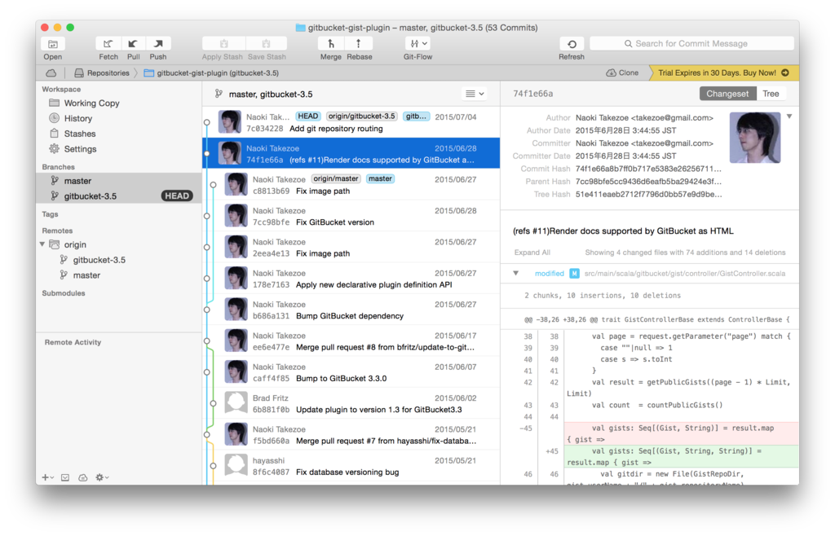The image size is (835, 536).
Task: Click the archive box icon in sidebar footer
Action: click(65, 477)
